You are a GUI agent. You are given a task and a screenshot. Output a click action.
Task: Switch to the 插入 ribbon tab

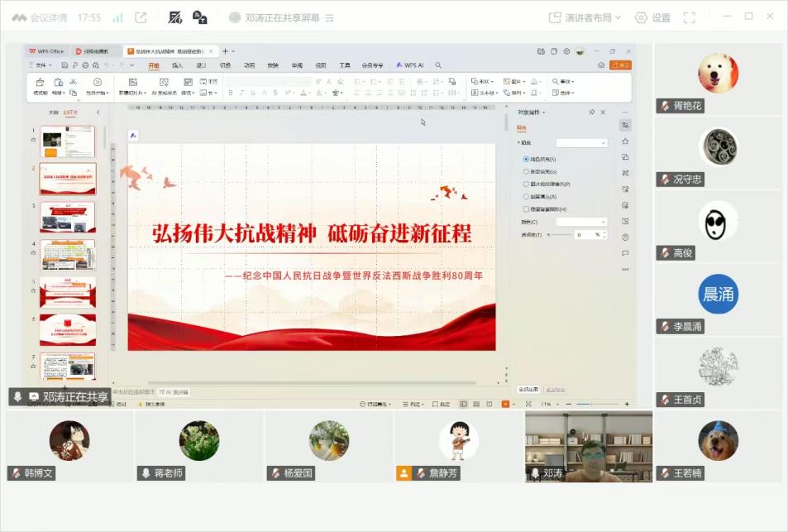coord(177,65)
